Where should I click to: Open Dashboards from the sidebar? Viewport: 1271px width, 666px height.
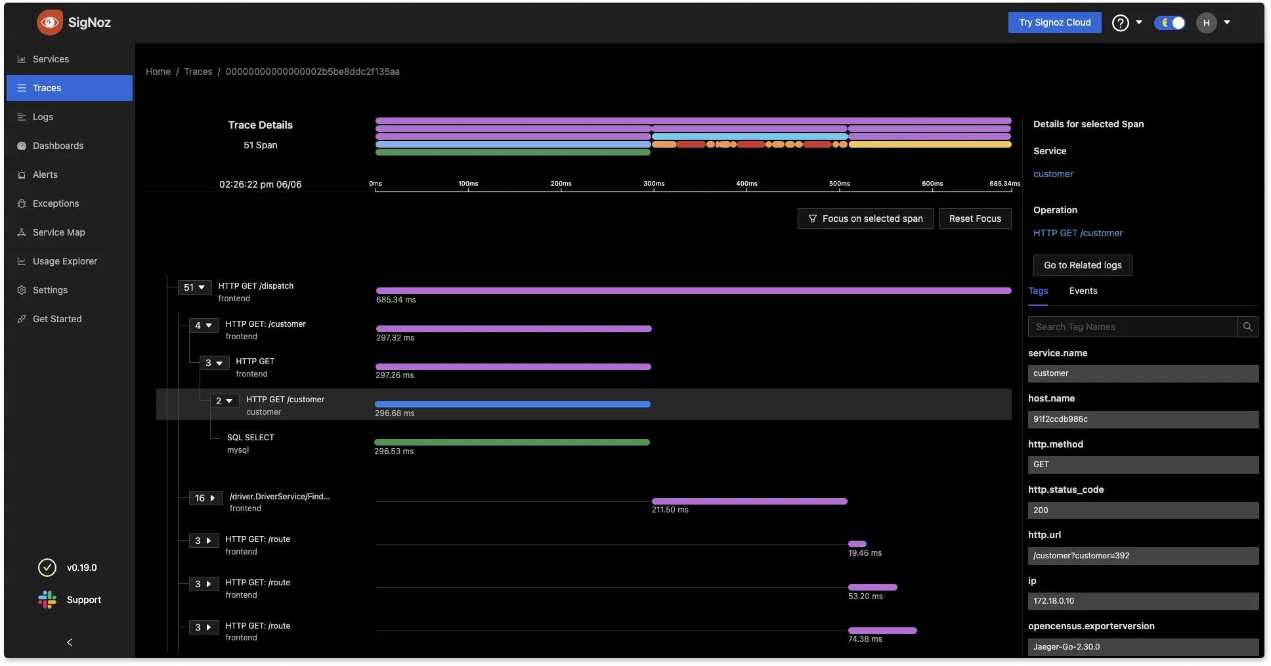click(x=58, y=146)
